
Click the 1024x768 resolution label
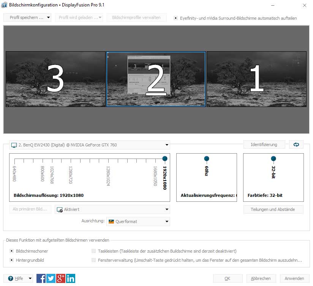tap(52, 175)
